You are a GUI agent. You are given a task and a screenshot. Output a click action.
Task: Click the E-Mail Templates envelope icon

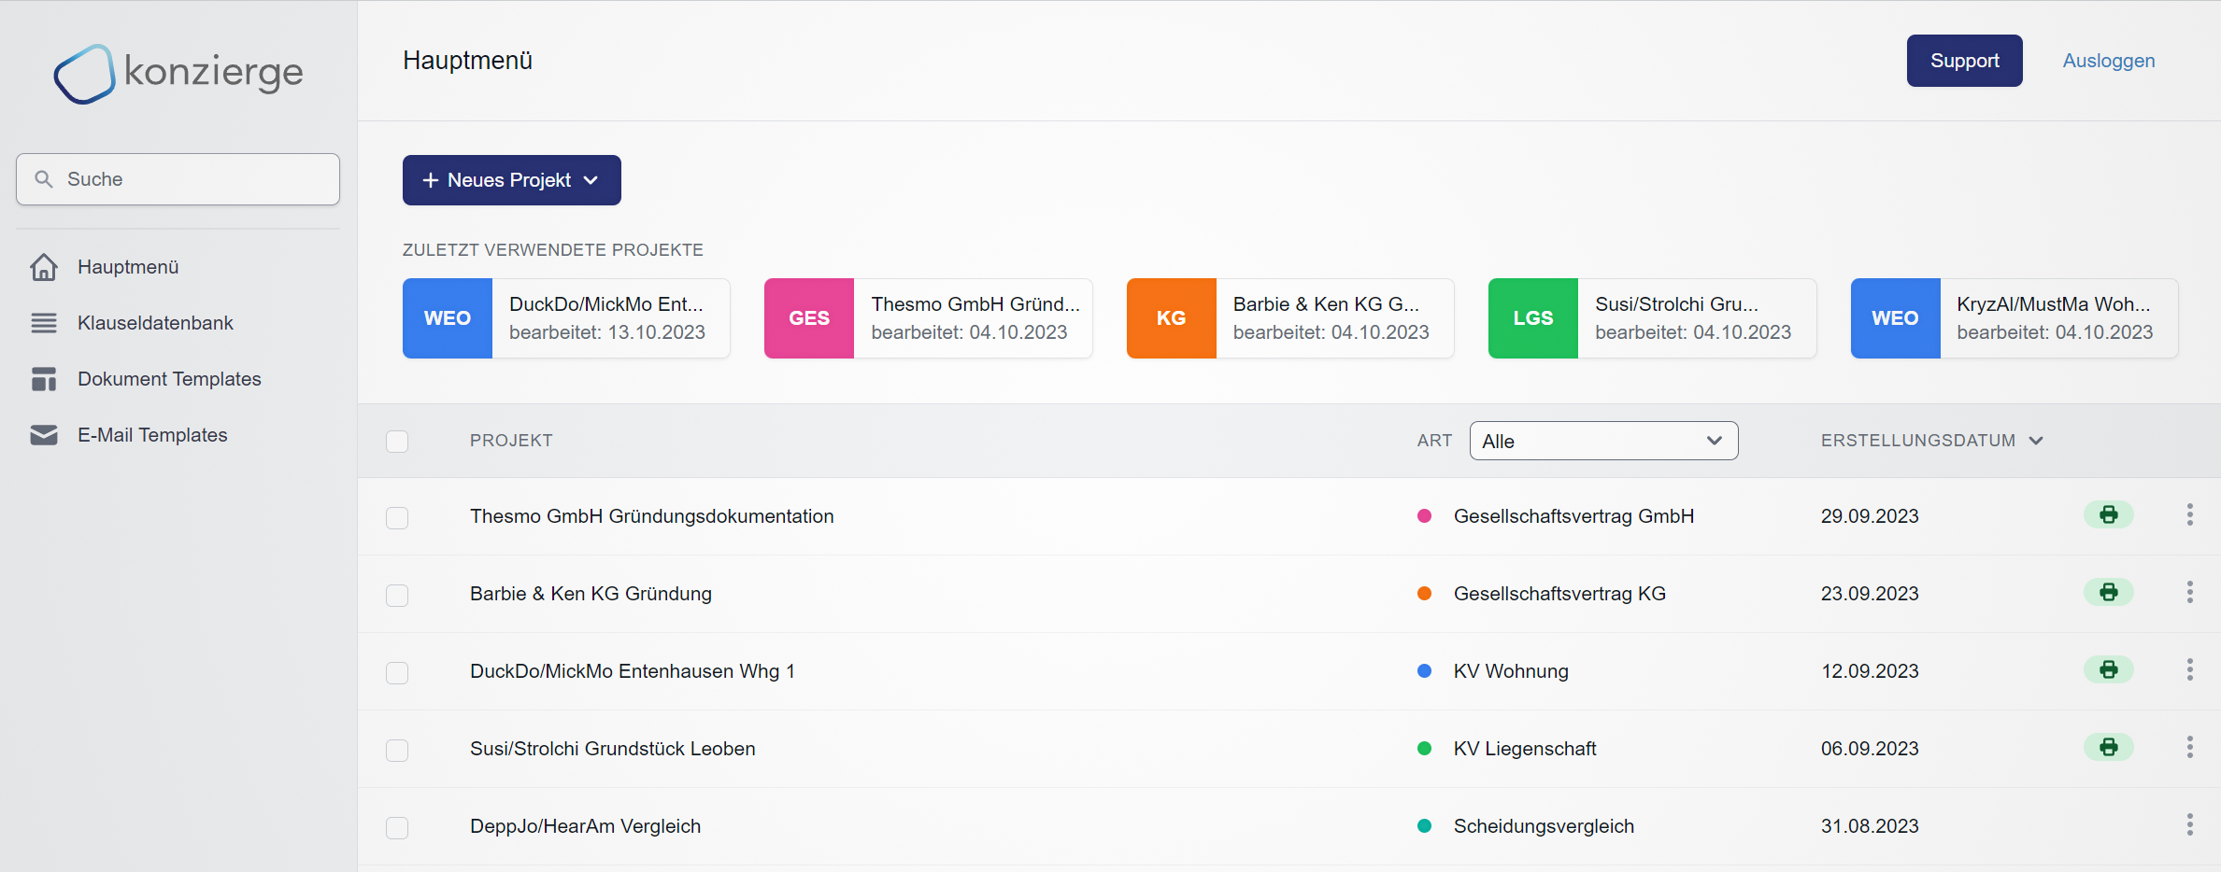[44, 435]
